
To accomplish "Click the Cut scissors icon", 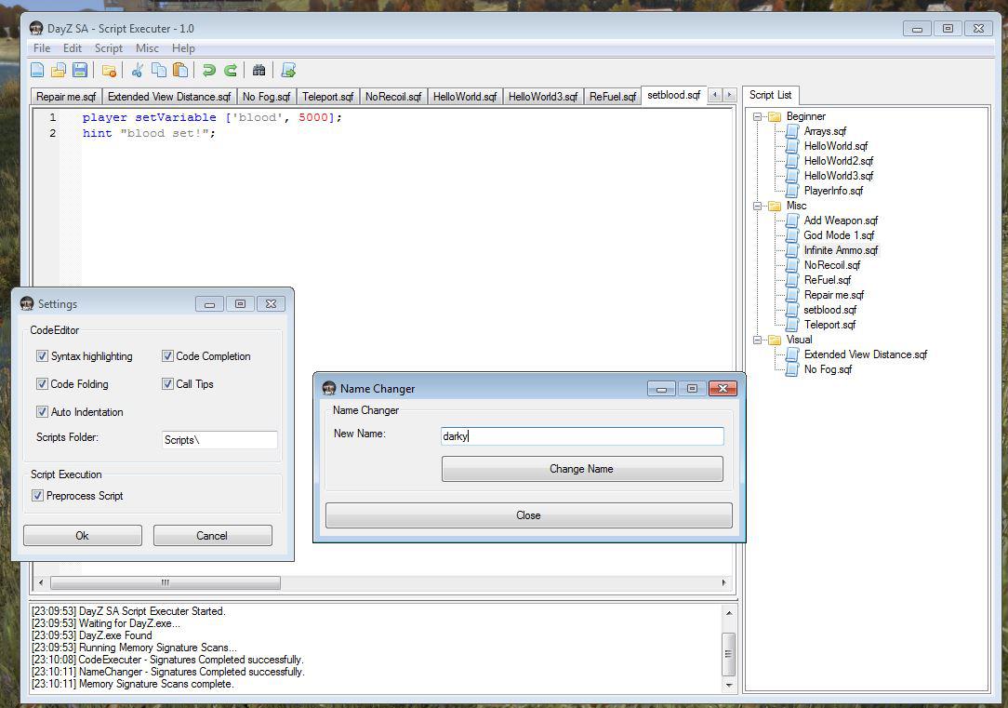I will click(138, 70).
